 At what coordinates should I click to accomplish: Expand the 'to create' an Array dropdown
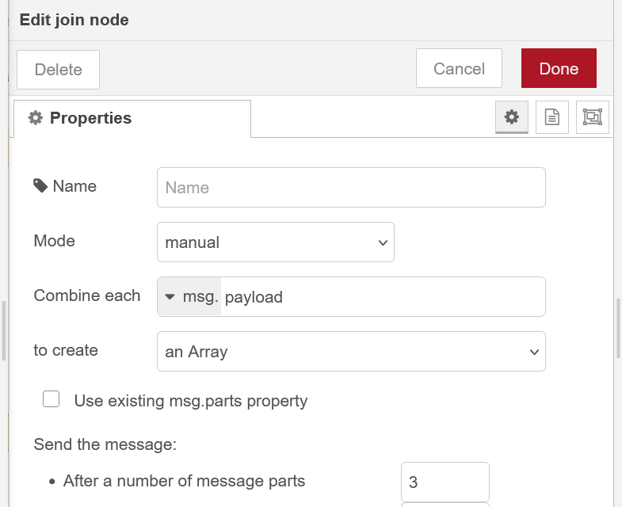pos(351,352)
